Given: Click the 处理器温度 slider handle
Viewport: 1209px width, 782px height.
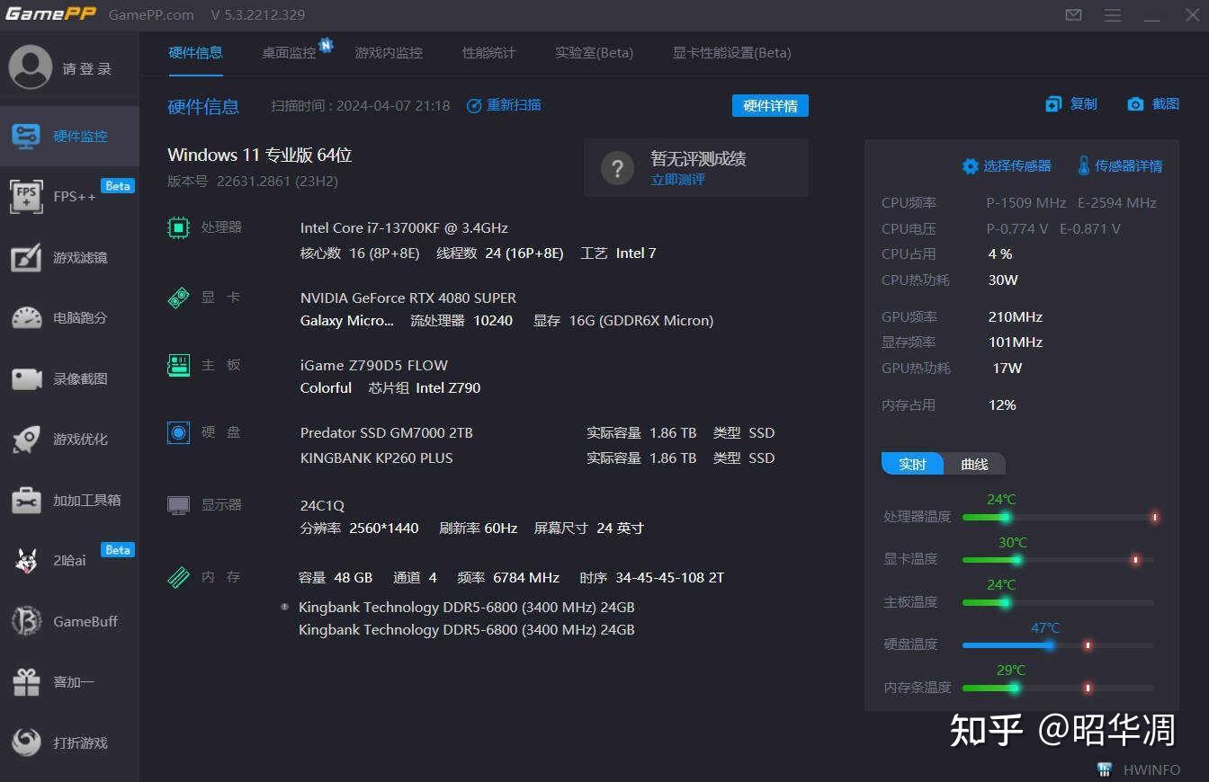Looking at the screenshot, I should point(1005,517).
